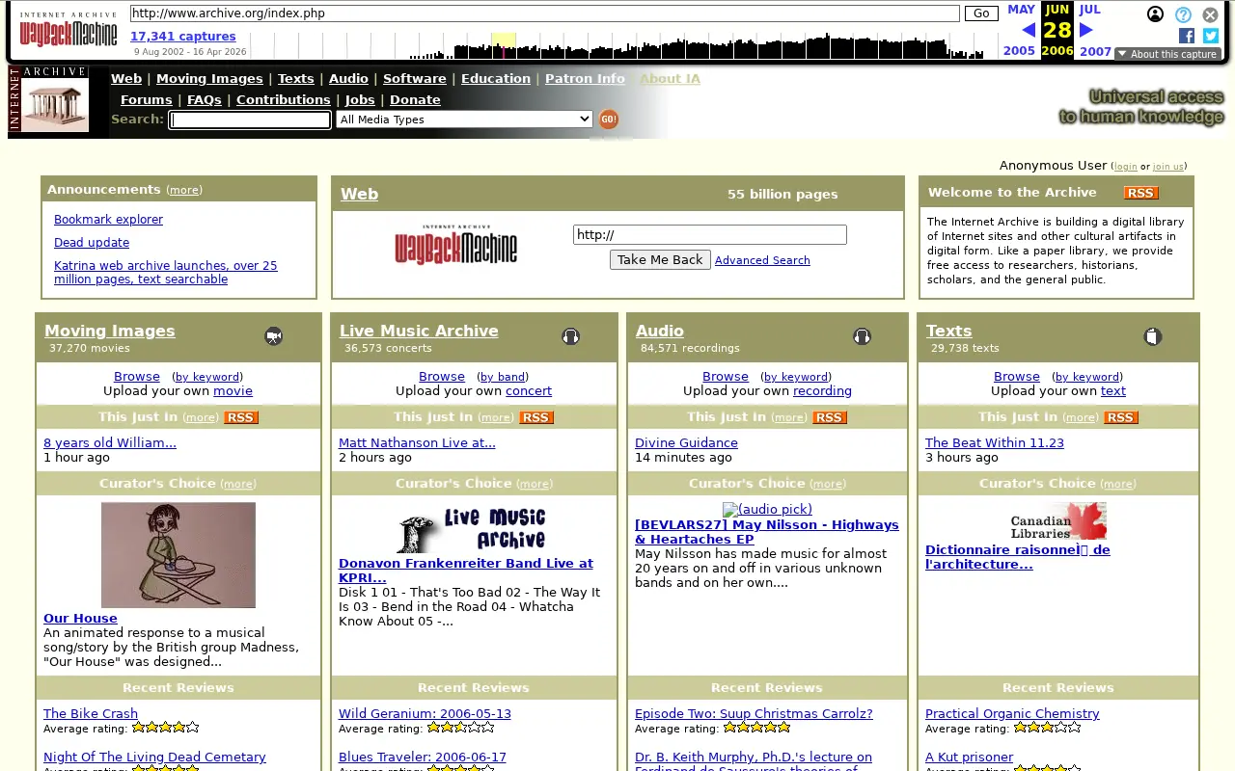Share capture via Facebook icon
The image size is (1235, 771).
[1187, 36]
